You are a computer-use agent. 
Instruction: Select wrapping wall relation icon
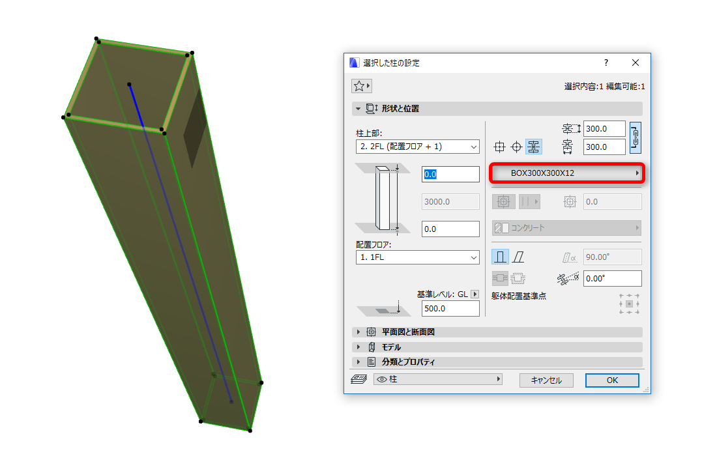(x=500, y=278)
